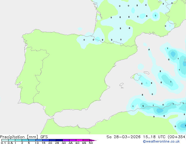Viewport: 186px width, 144px height.
Task: Click the '50' legend scale label
Action: point(91,143)
